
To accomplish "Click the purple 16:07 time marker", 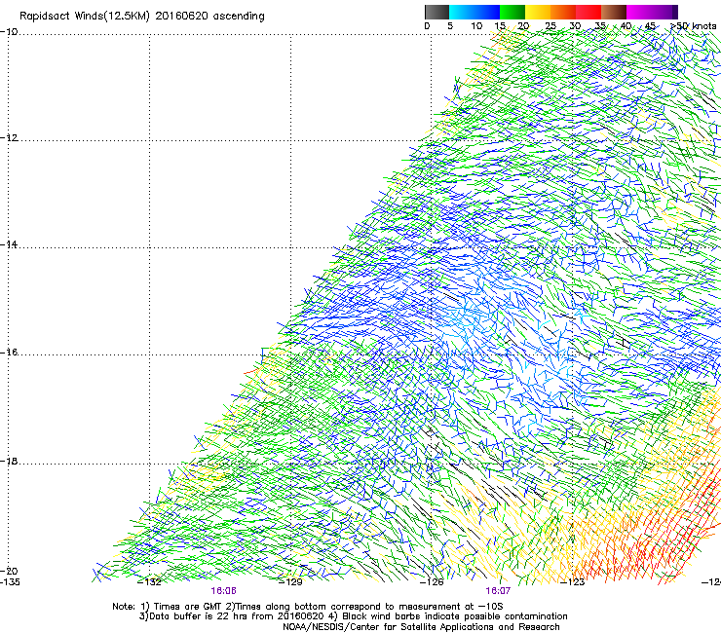I will coord(498,591).
